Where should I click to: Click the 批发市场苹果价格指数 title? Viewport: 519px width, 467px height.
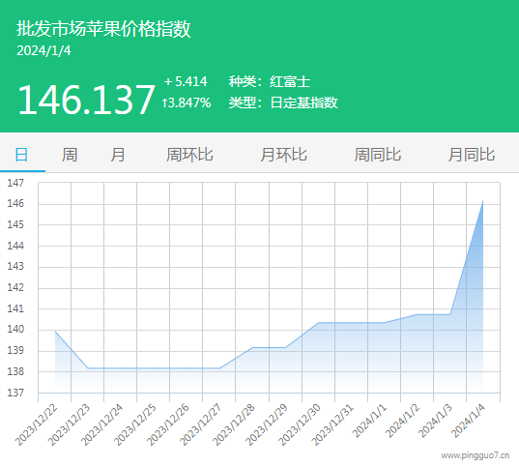point(103,29)
